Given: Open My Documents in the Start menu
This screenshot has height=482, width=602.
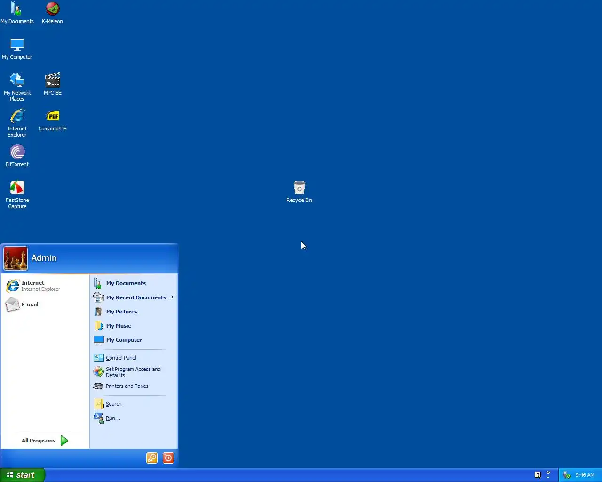Looking at the screenshot, I should point(134,283).
